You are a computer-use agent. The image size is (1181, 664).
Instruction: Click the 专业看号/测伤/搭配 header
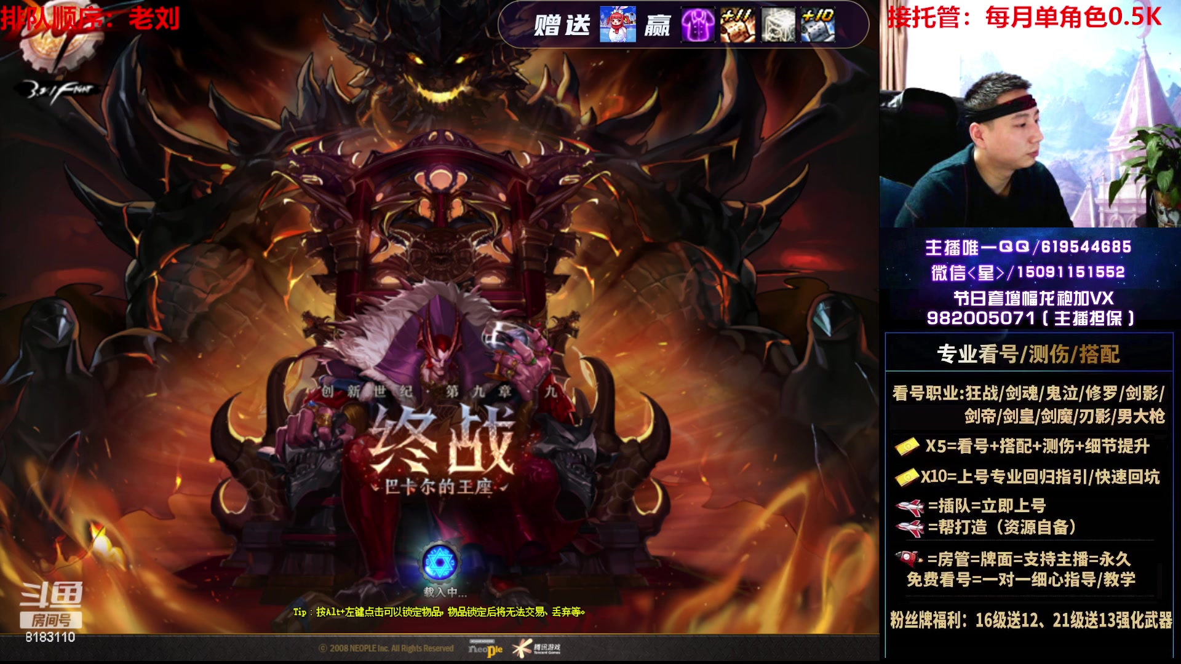click(x=1028, y=354)
